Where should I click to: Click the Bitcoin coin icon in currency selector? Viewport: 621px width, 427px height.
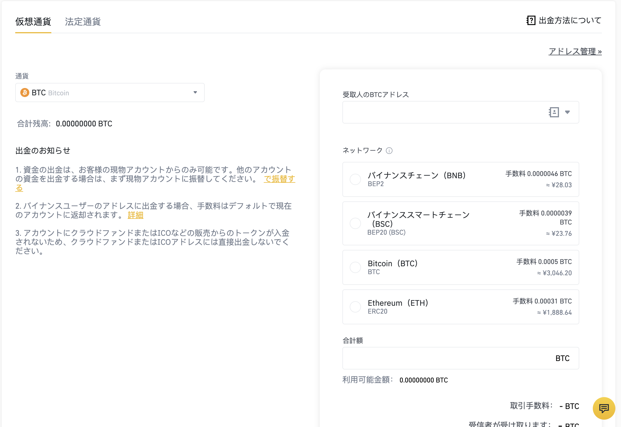(25, 93)
